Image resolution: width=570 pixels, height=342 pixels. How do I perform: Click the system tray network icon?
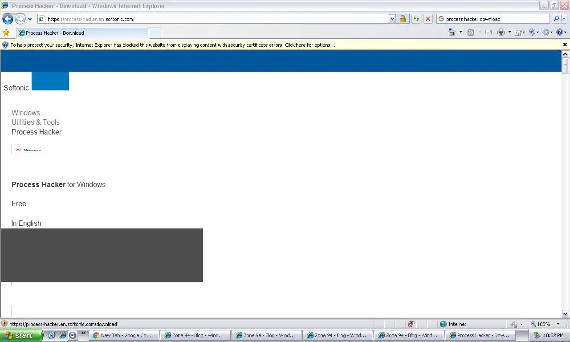537,335
